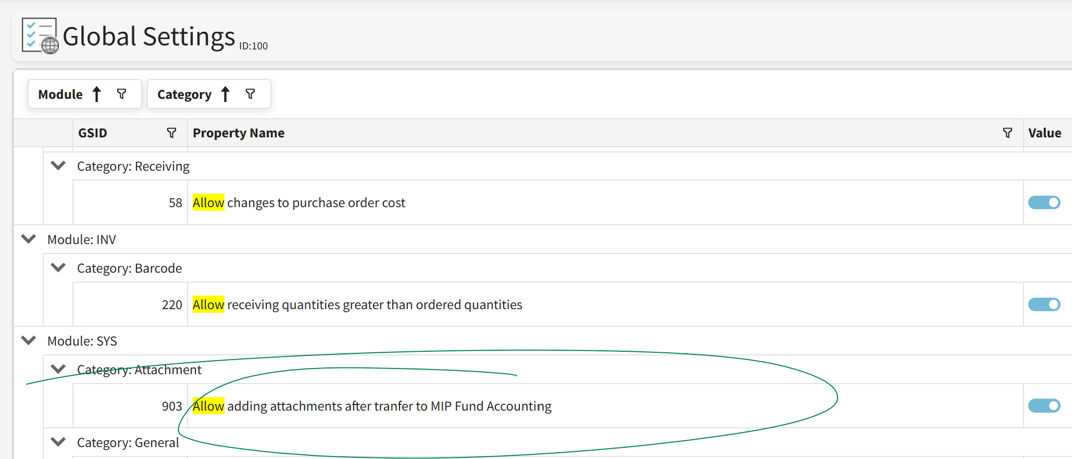Click the Property Name column header
This screenshot has width=1072, height=459.
click(239, 133)
